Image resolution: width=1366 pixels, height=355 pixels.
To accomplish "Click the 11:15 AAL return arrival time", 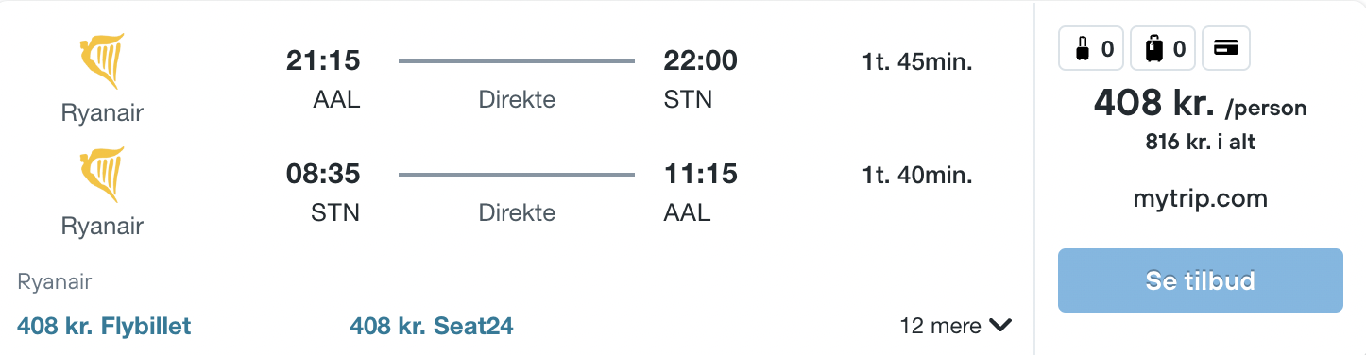I will [x=700, y=175].
